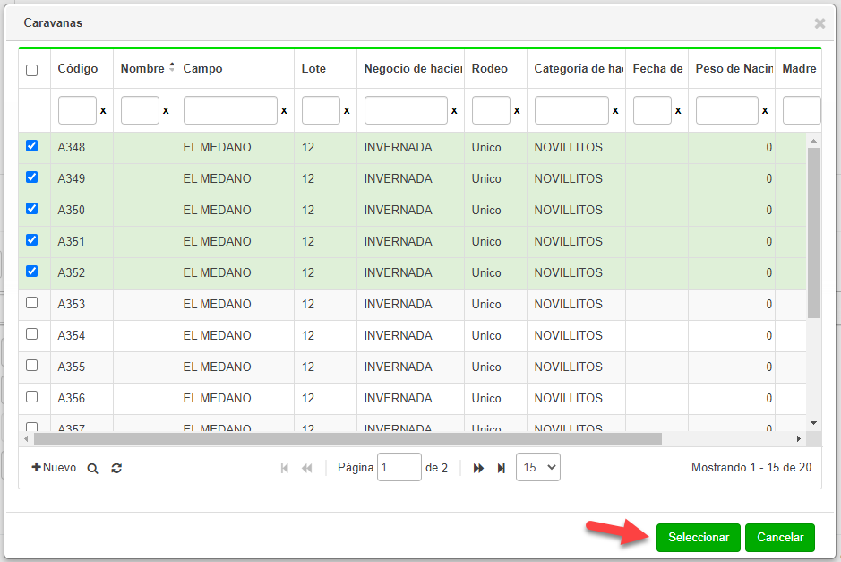Sort by the Código column header
841x562 pixels.
coord(82,69)
